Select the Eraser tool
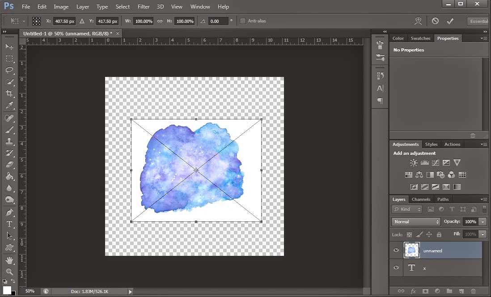491x297 pixels. click(9, 164)
